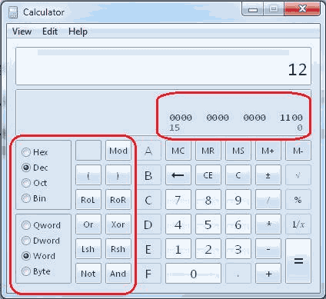The width and height of the screenshot is (326, 299).
Task: Click digit 6 on keypad
Action: click(238, 224)
